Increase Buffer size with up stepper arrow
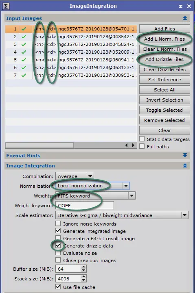The height and width of the screenshot is (293, 195). tap(83, 267)
